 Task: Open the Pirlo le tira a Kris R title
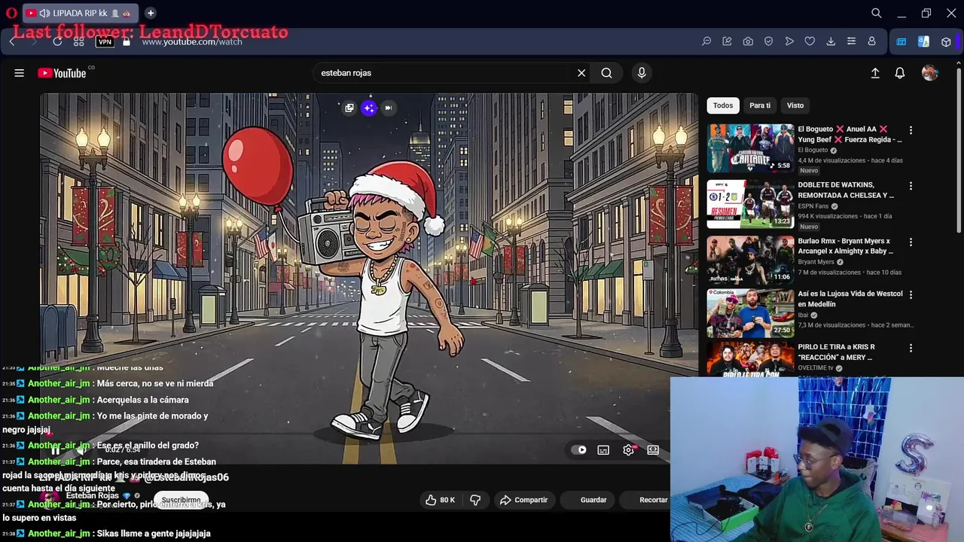tap(836, 352)
